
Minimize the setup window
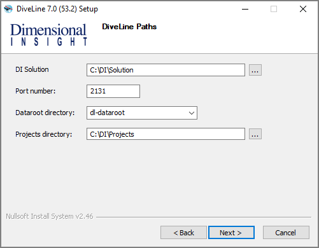[245, 9]
